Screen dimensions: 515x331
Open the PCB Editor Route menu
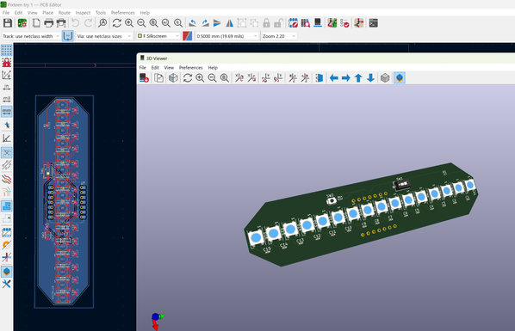[64, 12]
